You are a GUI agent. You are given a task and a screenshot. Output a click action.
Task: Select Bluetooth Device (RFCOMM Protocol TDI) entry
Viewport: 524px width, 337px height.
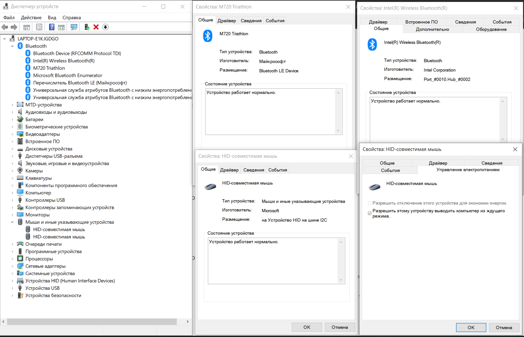(77, 53)
